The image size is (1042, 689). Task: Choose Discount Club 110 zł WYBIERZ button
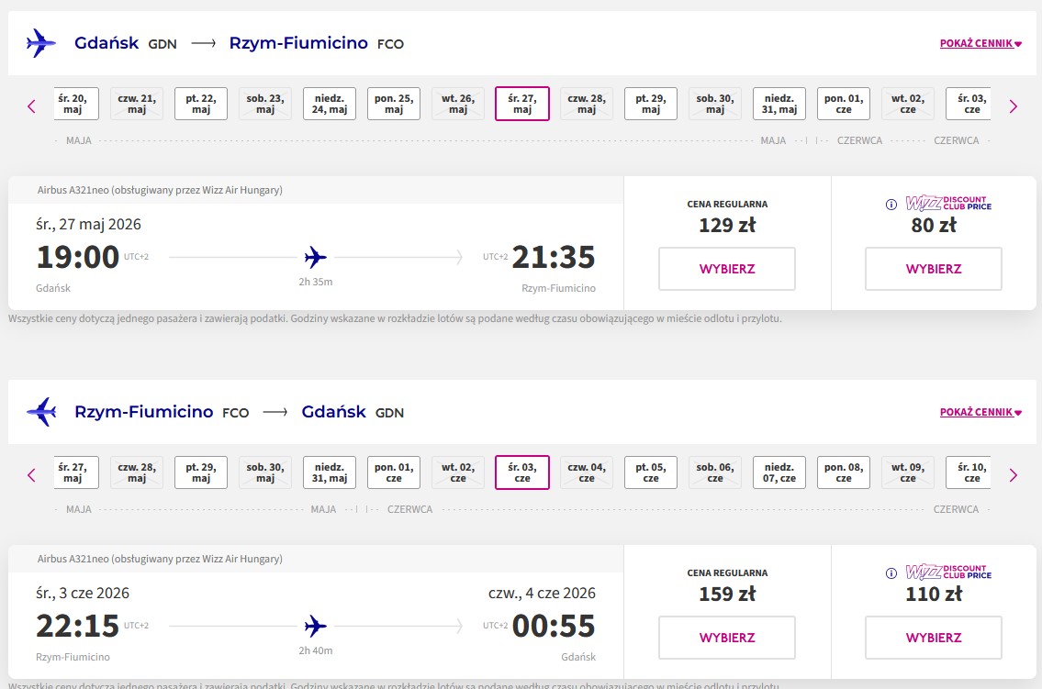tap(934, 638)
